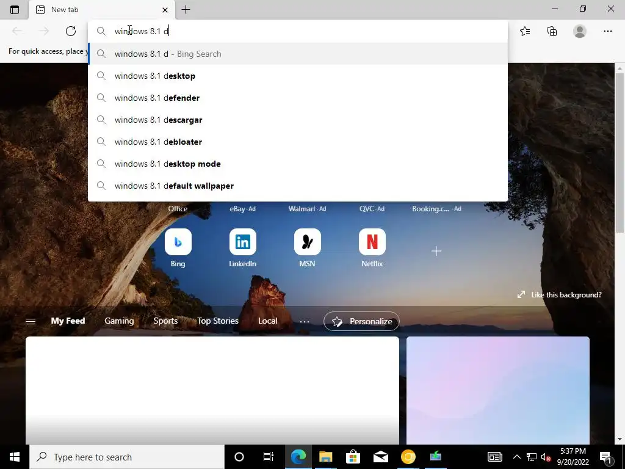625x469 pixels.
Task: Add a new quick link site
Action: pyautogui.click(x=436, y=251)
